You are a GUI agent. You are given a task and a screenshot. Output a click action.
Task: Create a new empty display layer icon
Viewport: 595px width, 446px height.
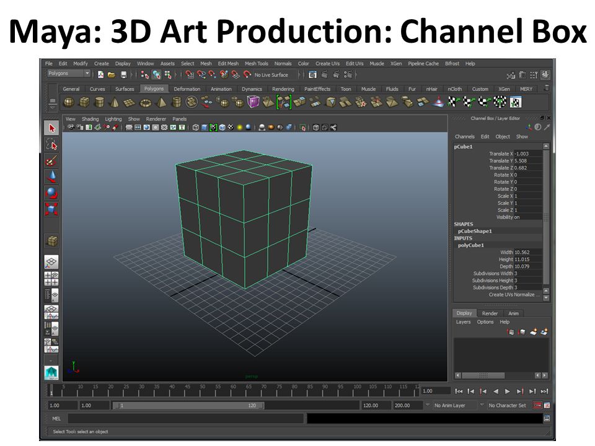[x=533, y=332]
